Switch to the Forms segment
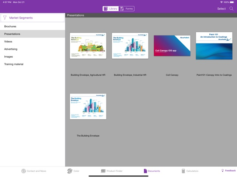This screenshot has width=237, height=178. [x=126, y=8]
